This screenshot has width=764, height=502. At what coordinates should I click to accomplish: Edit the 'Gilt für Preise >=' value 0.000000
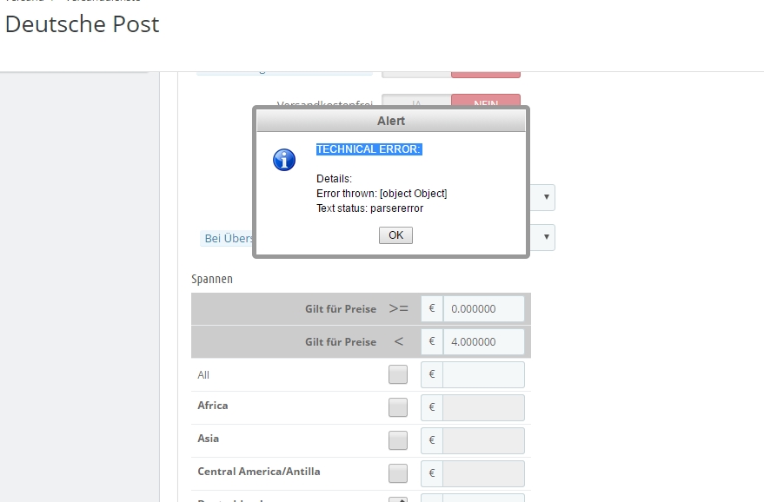pyautogui.click(x=483, y=308)
